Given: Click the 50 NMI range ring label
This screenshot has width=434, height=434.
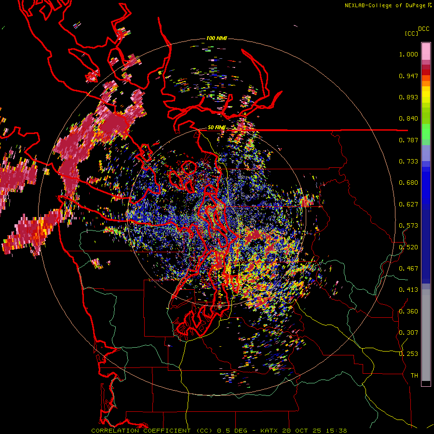Looking at the screenshot, I should click(217, 128).
